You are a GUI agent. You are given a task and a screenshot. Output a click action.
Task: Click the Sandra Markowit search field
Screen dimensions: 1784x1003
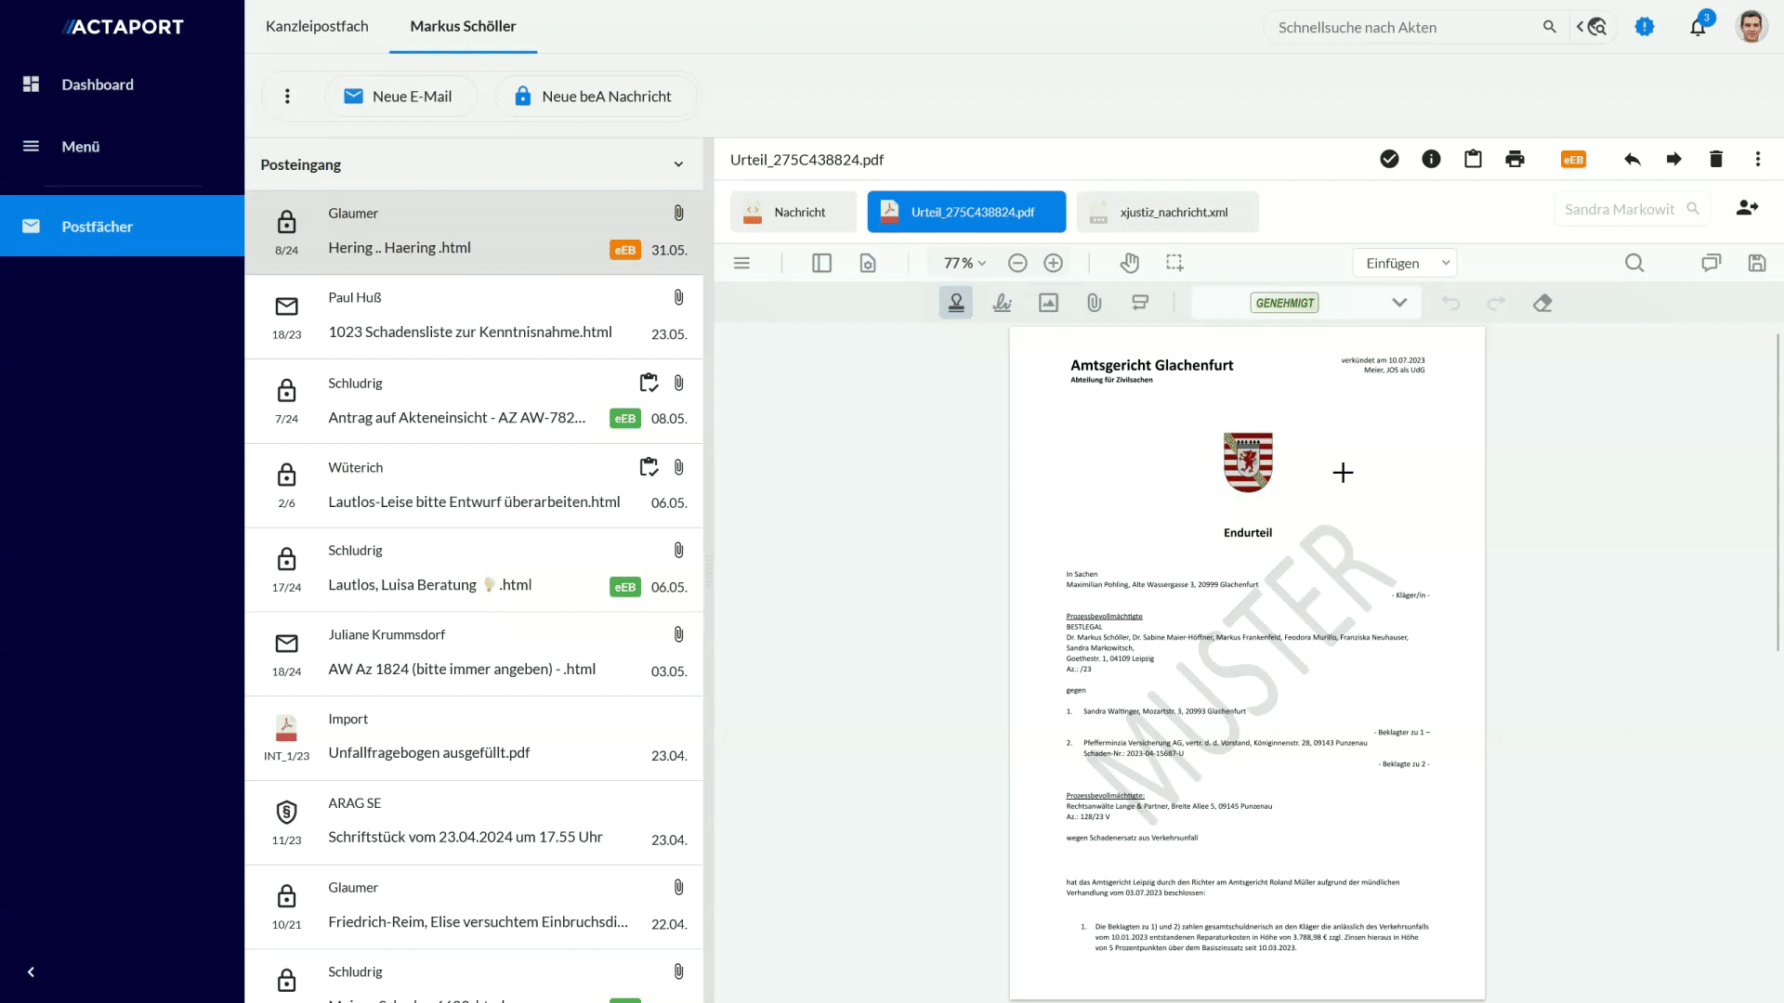pyautogui.click(x=1632, y=209)
